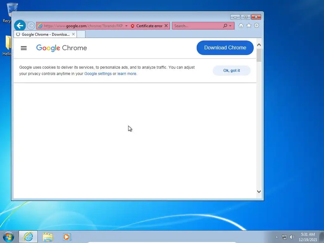Click the Show desktop strip
Viewport: 324px width, 243px height.
[322, 237]
